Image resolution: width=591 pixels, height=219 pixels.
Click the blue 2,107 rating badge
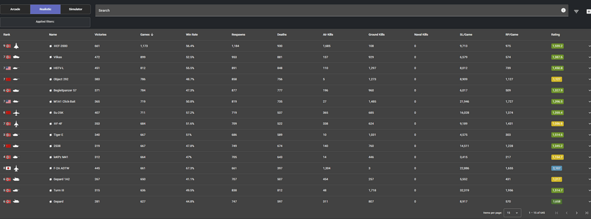click(556, 168)
